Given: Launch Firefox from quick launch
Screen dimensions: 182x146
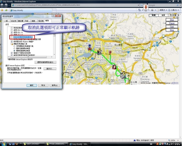Looking at the screenshot, I should click(x=16, y=144).
